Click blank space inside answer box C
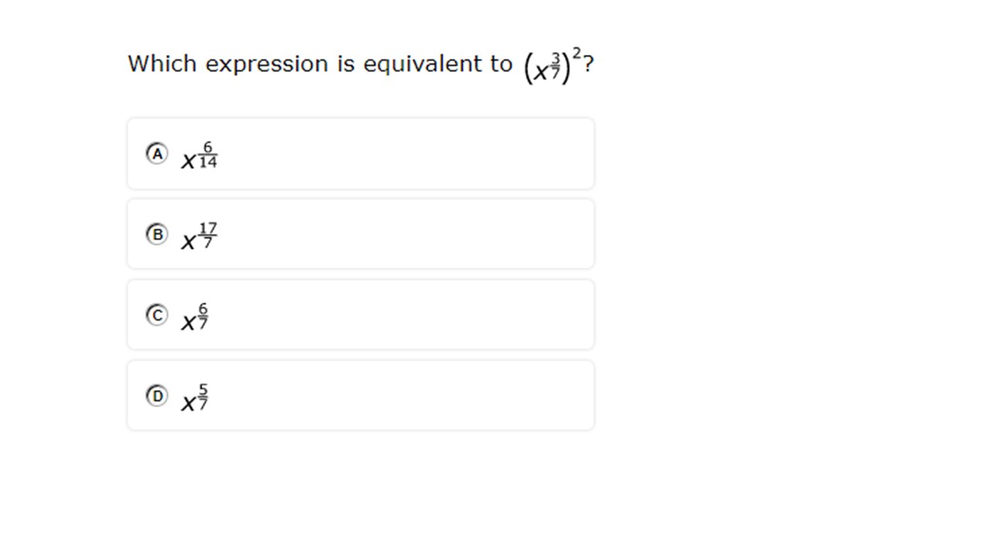The height and width of the screenshot is (556, 988). tap(401, 315)
